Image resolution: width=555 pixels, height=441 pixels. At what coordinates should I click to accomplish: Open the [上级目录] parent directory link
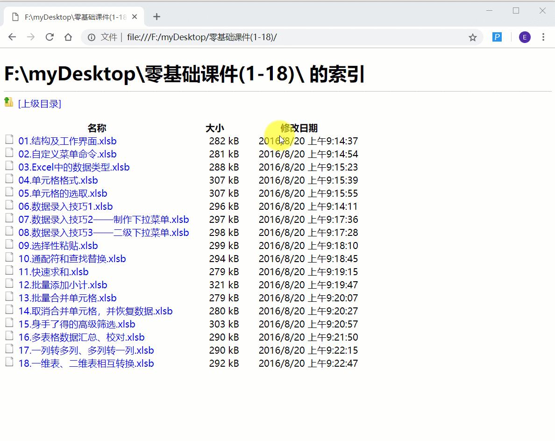(40, 104)
